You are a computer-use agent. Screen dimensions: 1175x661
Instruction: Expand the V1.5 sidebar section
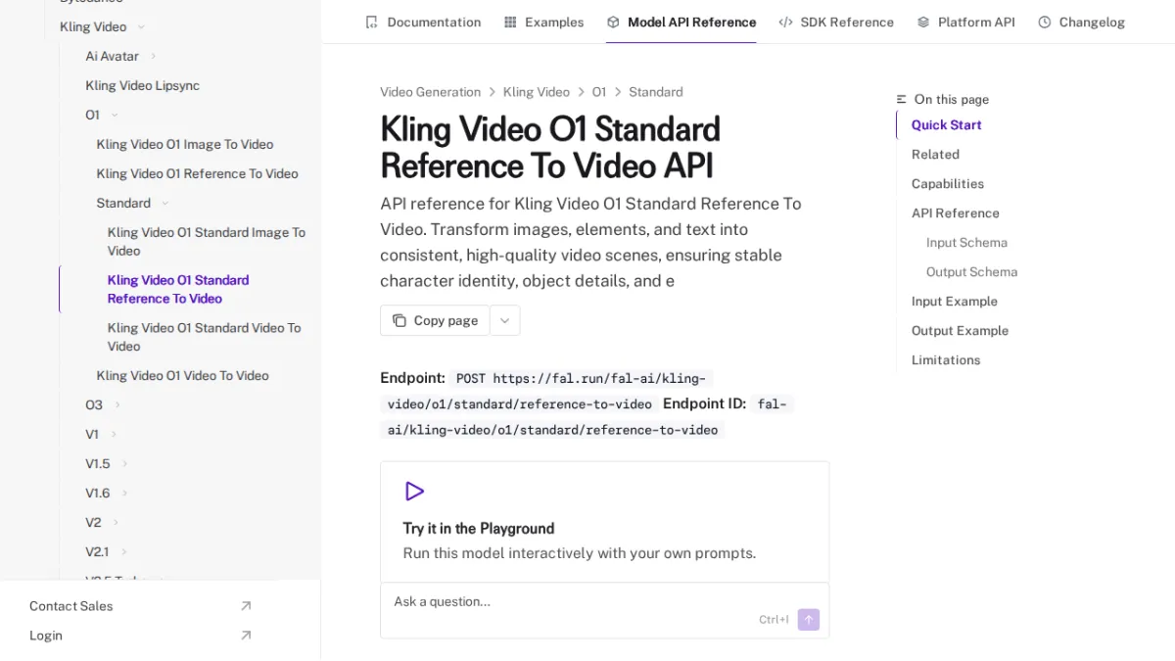(124, 463)
